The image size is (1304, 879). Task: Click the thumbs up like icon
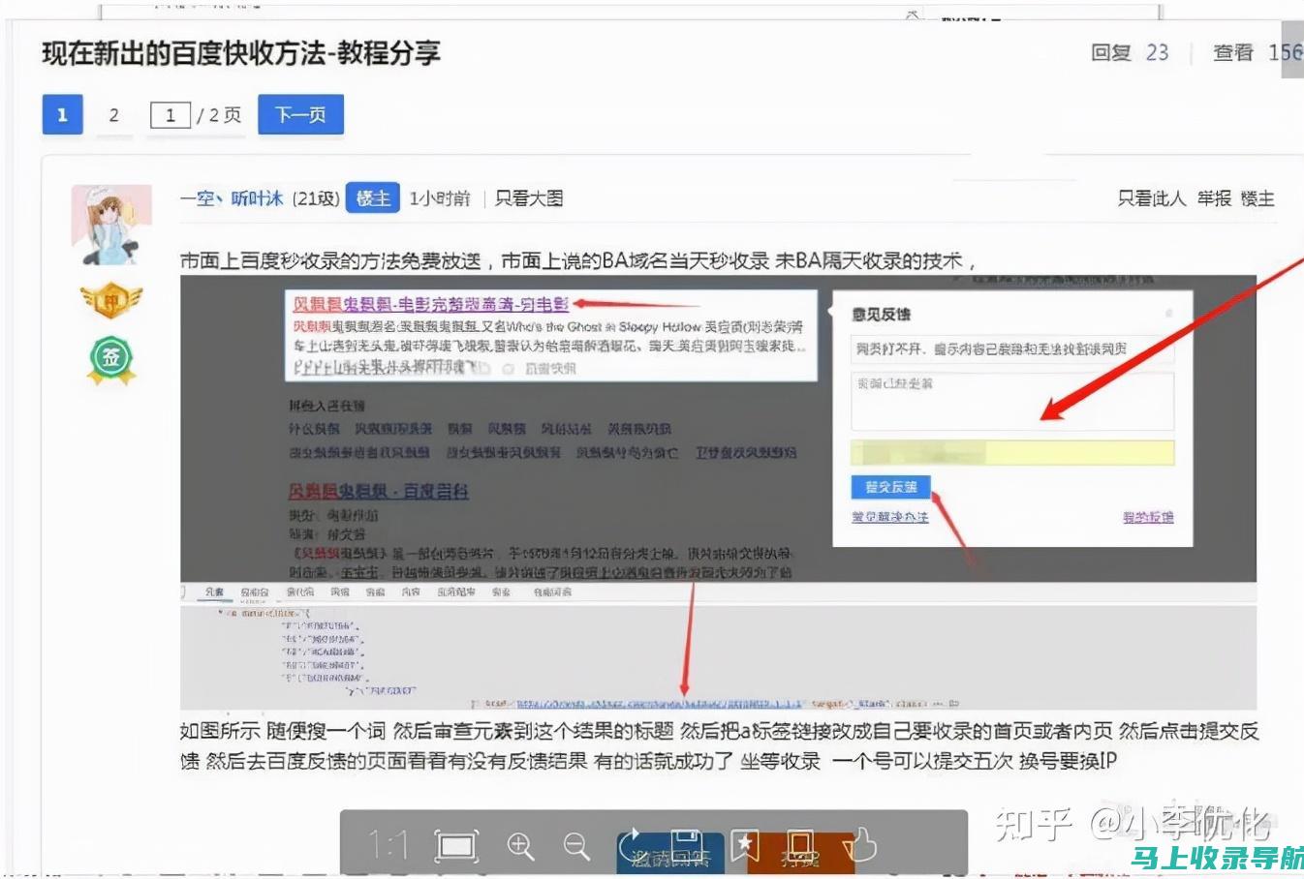point(859,845)
